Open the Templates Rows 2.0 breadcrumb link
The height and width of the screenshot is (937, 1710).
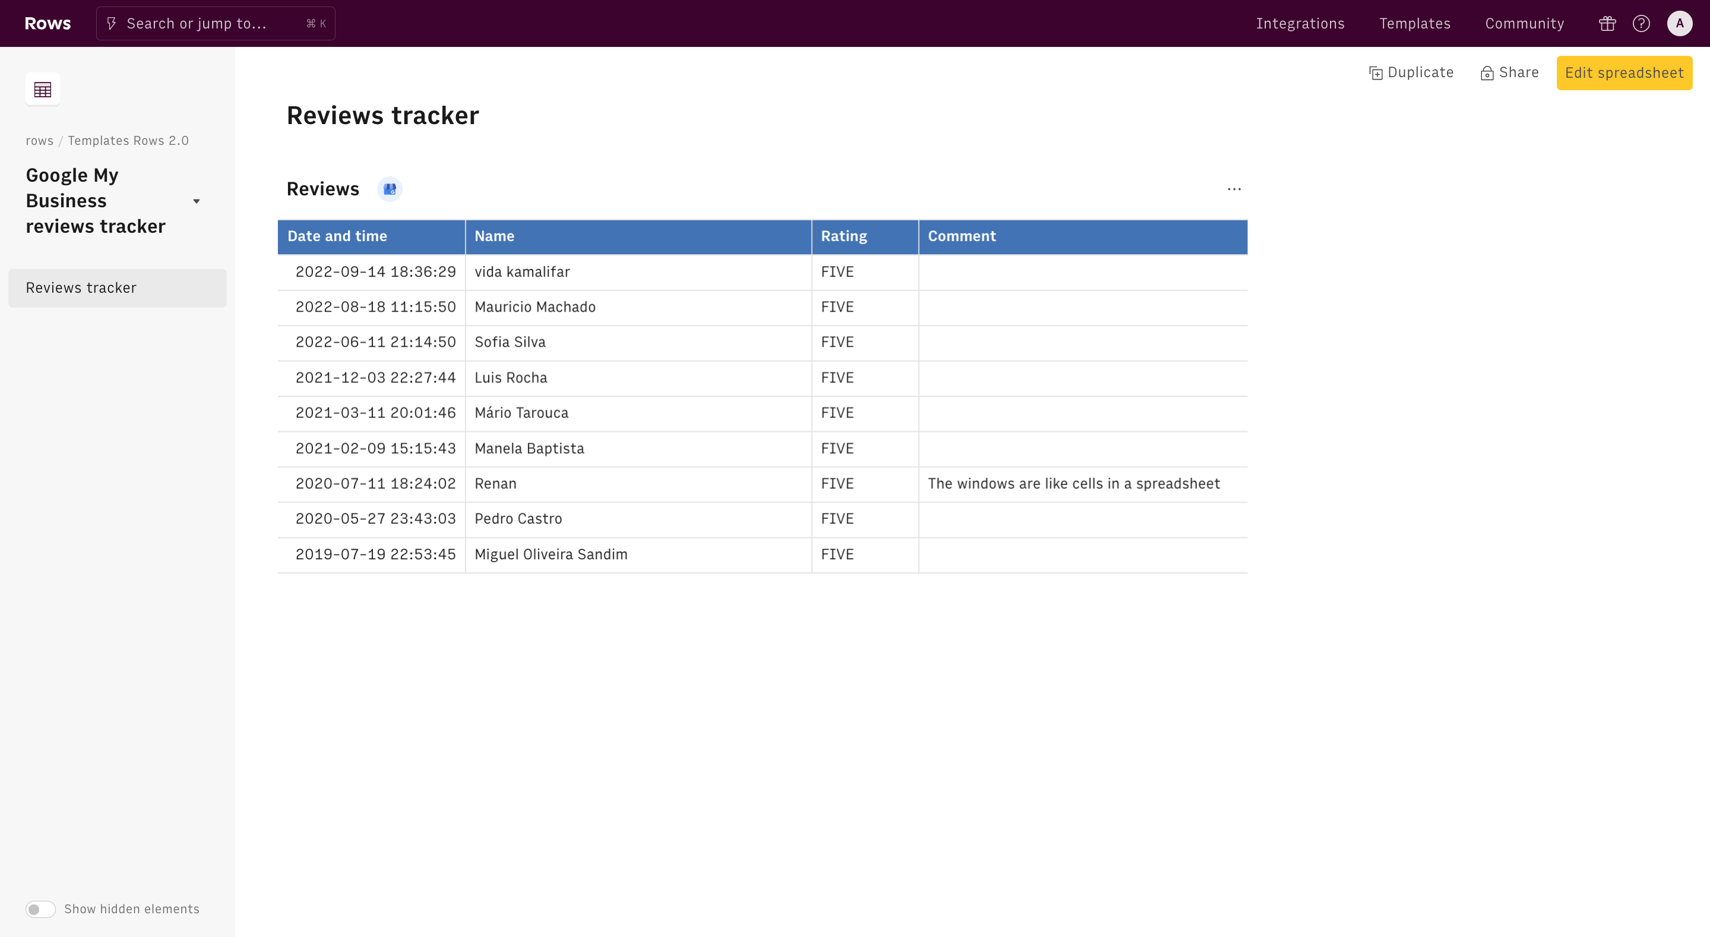128,141
